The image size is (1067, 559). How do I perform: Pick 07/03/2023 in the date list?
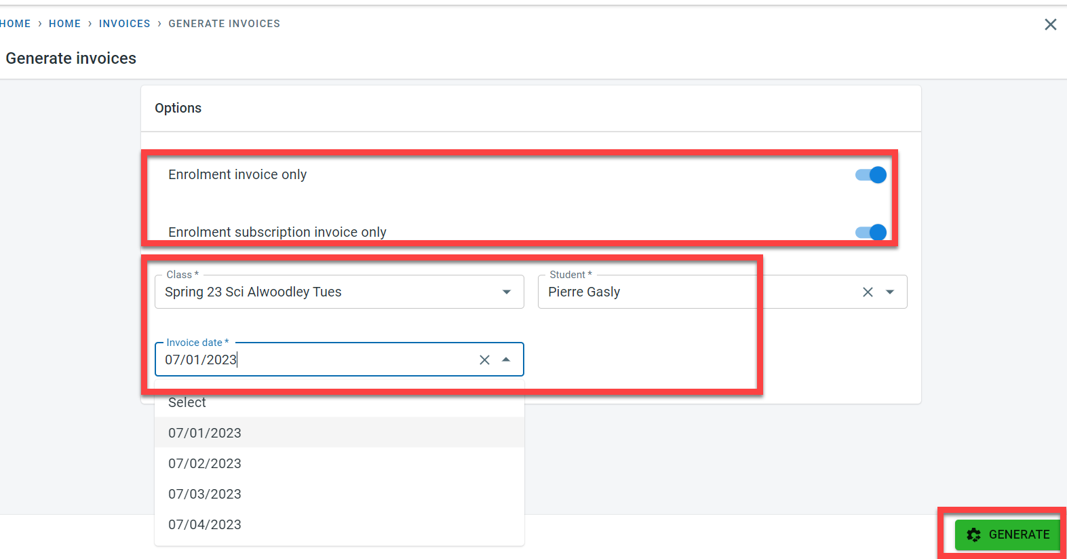[205, 494]
